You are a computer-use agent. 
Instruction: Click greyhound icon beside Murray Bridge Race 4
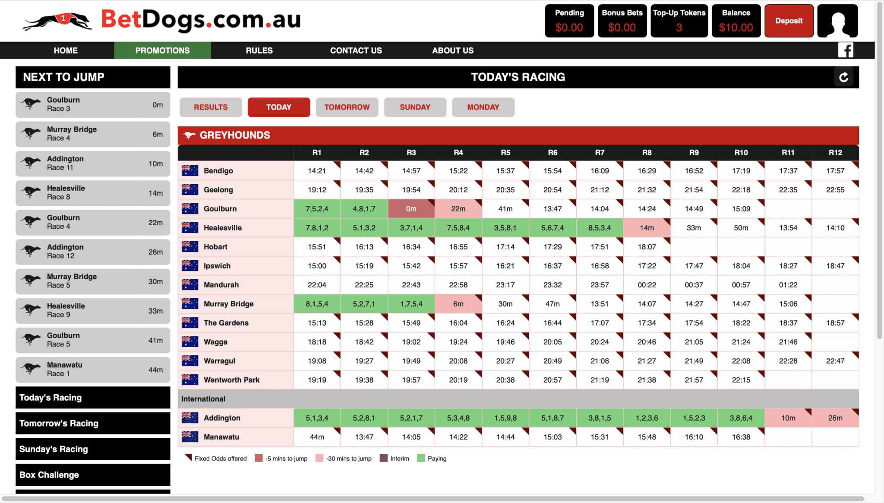point(31,133)
